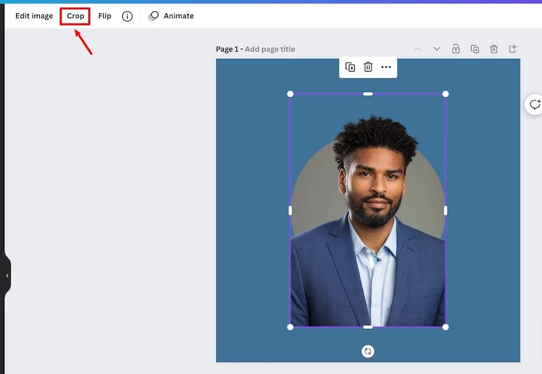This screenshot has height=374, width=542.
Task: Open the Animate options
Action: click(171, 16)
